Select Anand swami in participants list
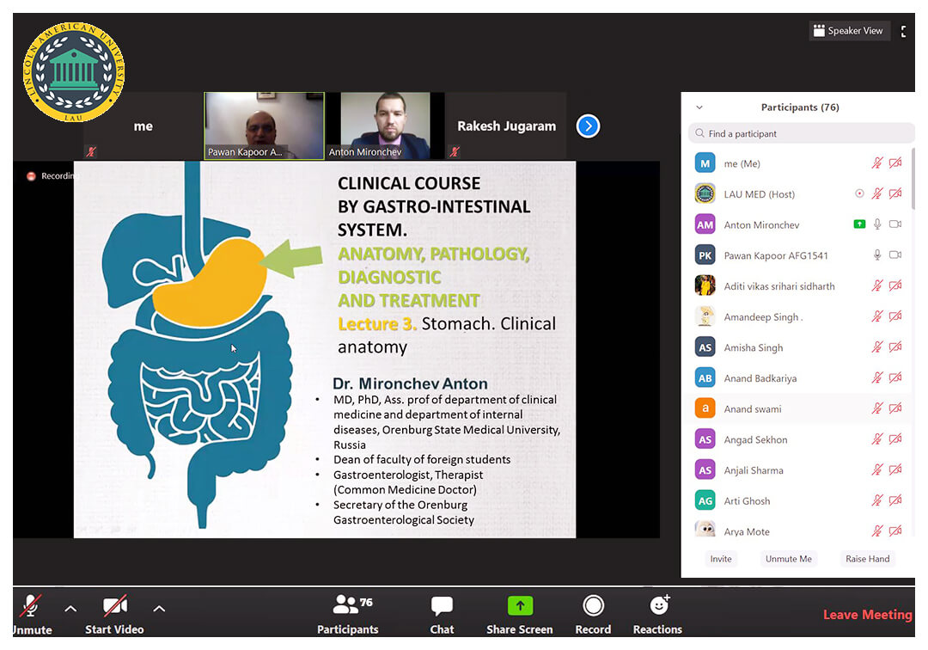Screen dimensions: 928x650 (797, 408)
